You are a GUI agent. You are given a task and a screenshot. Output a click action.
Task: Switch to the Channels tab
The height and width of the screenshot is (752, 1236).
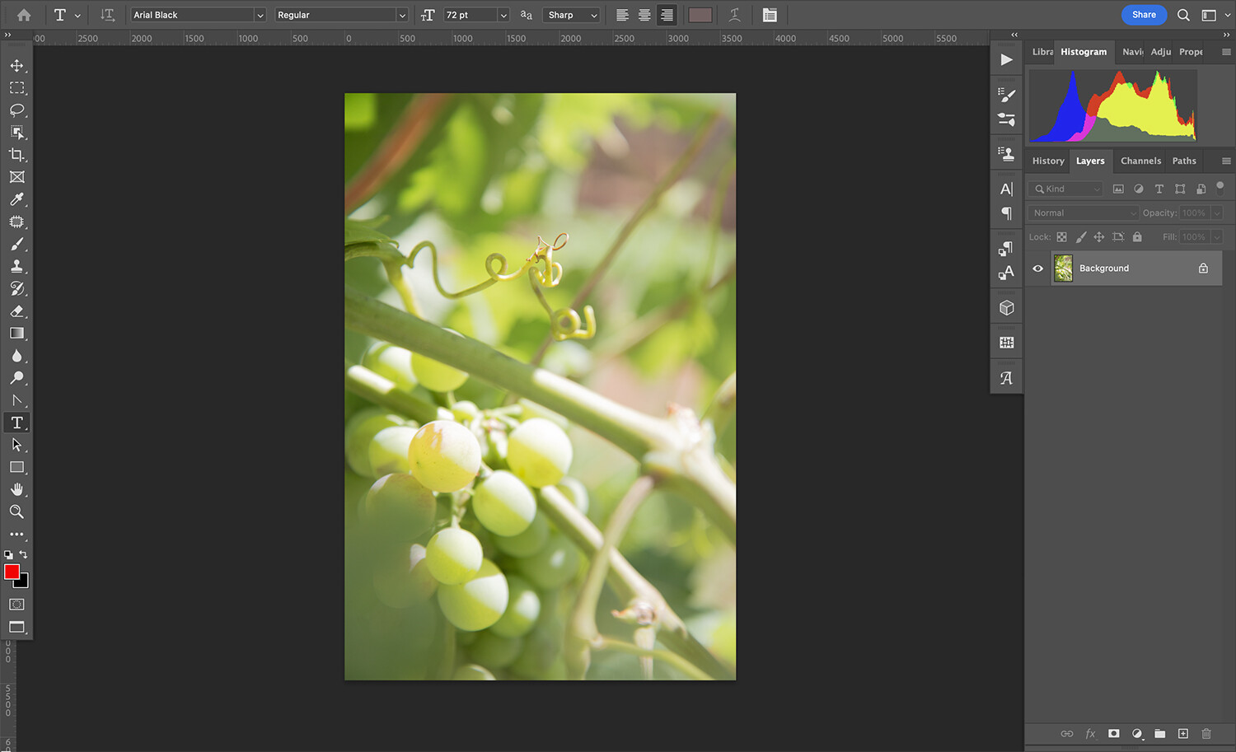(1140, 161)
